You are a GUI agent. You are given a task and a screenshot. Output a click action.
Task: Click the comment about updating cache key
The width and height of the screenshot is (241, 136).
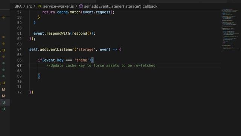(x=101, y=65)
